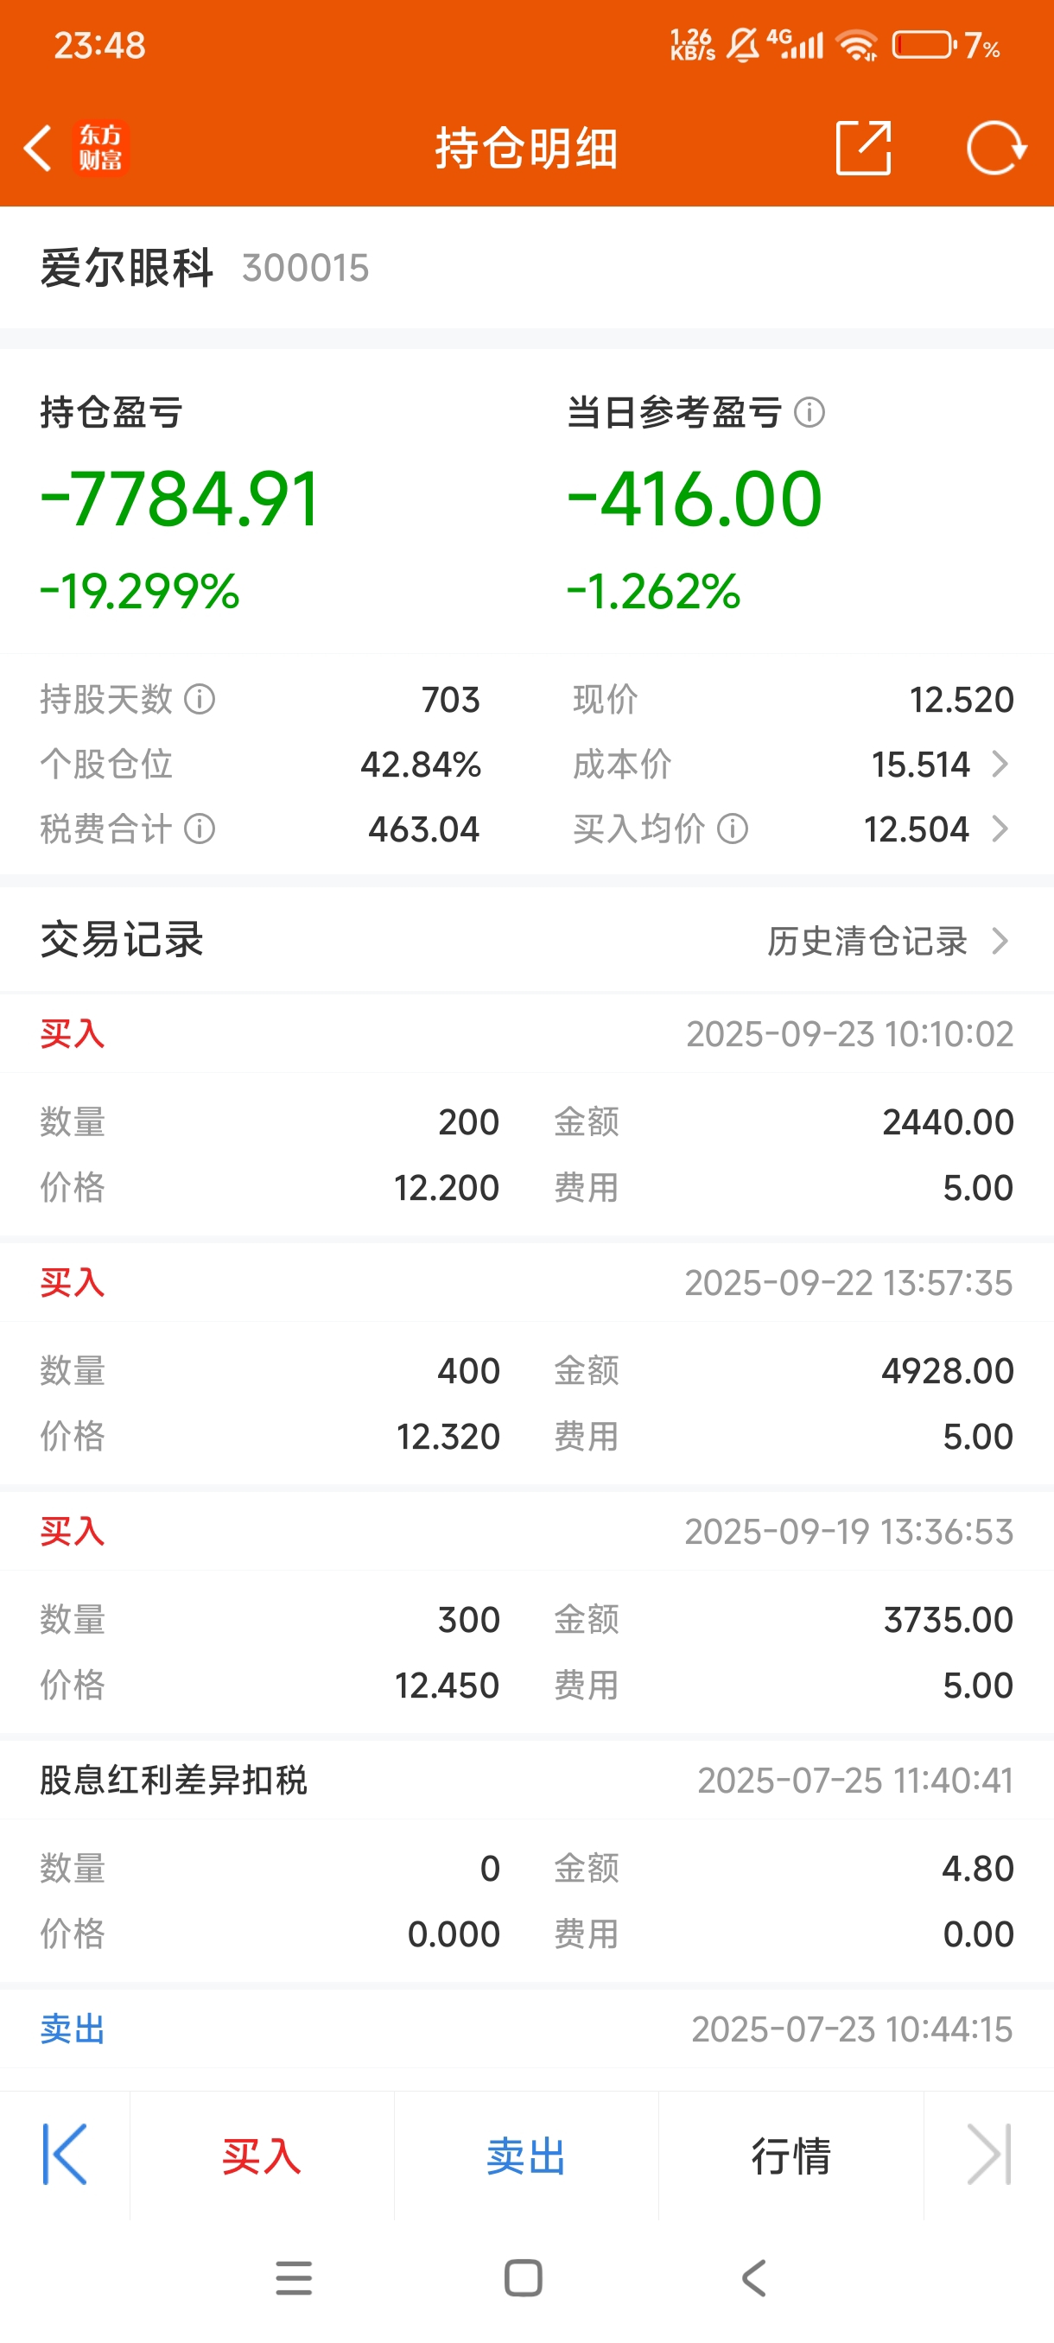
Task: Tap info icon beside 税费合计
Action: point(200,829)
